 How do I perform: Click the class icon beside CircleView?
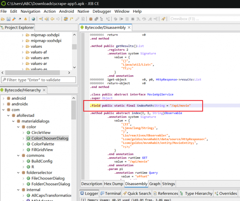click(x=28, y=132)
